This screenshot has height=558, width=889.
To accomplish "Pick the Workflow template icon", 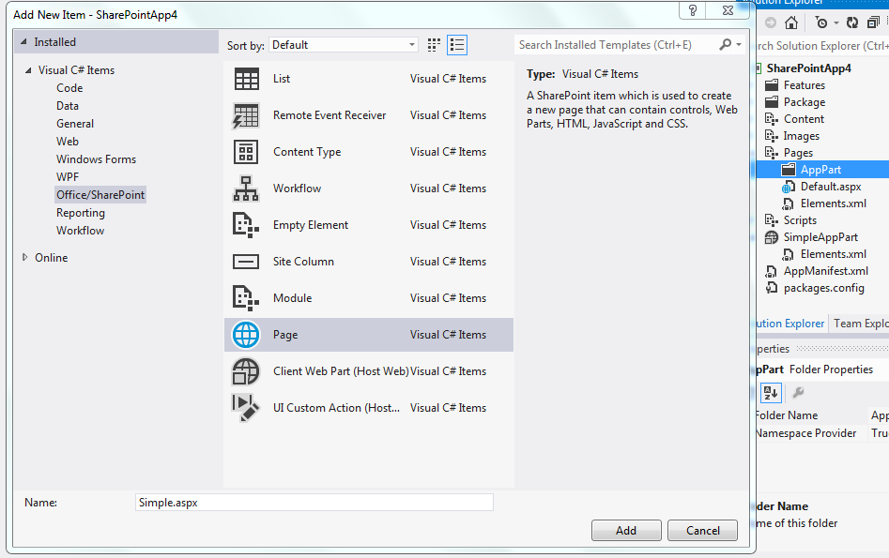I will coord(246,189).
